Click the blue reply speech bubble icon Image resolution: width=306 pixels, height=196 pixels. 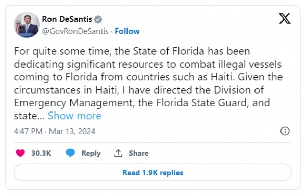pyautogui.click(x=70, y=153)
